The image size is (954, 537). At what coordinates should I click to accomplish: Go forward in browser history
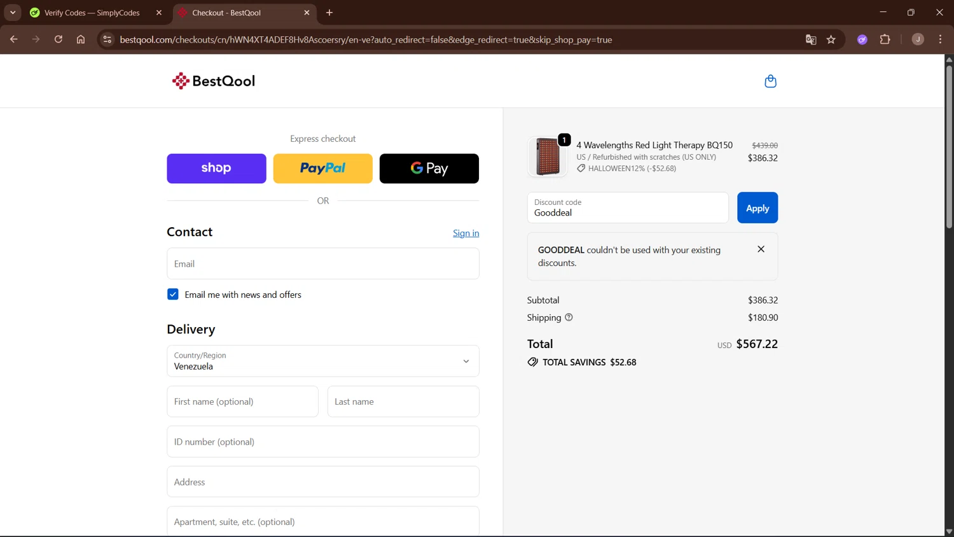click(x=36, y=39)
